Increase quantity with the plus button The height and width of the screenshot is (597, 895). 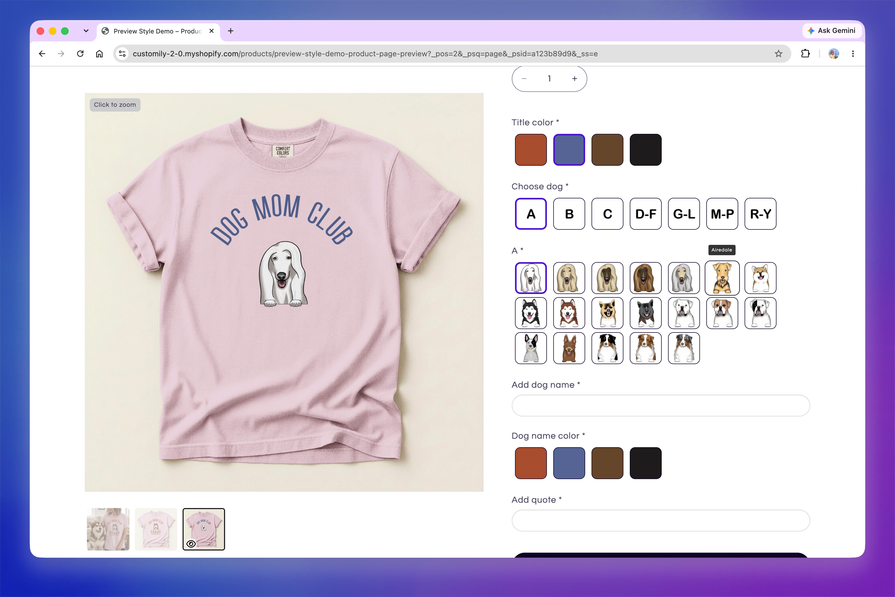tap(575, 78)
